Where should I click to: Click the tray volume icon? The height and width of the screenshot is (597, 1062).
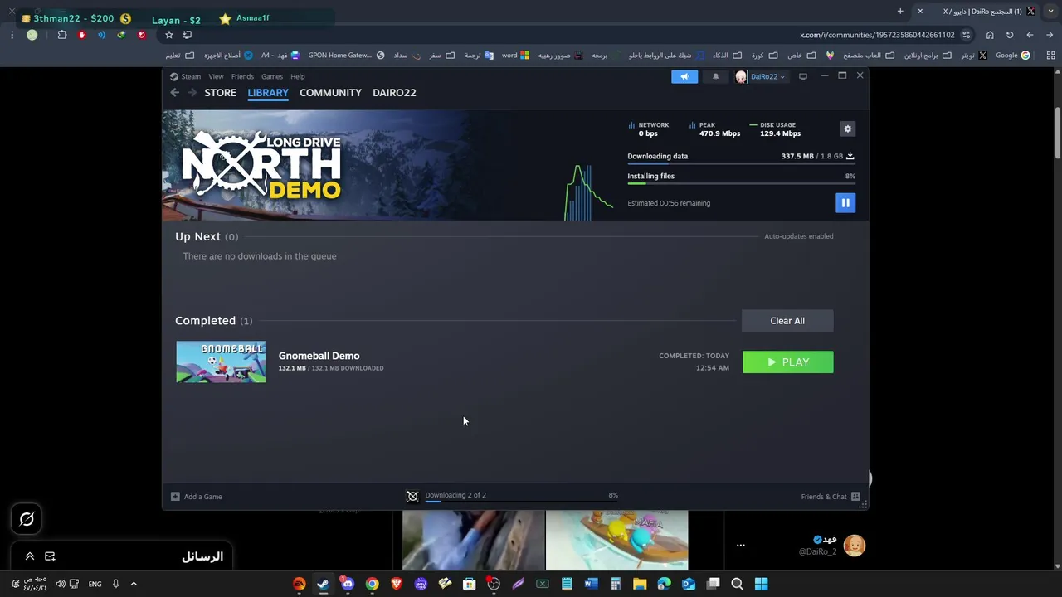(60, 584)
